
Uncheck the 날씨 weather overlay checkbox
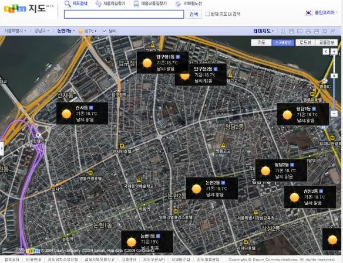[x=105, y=30]
